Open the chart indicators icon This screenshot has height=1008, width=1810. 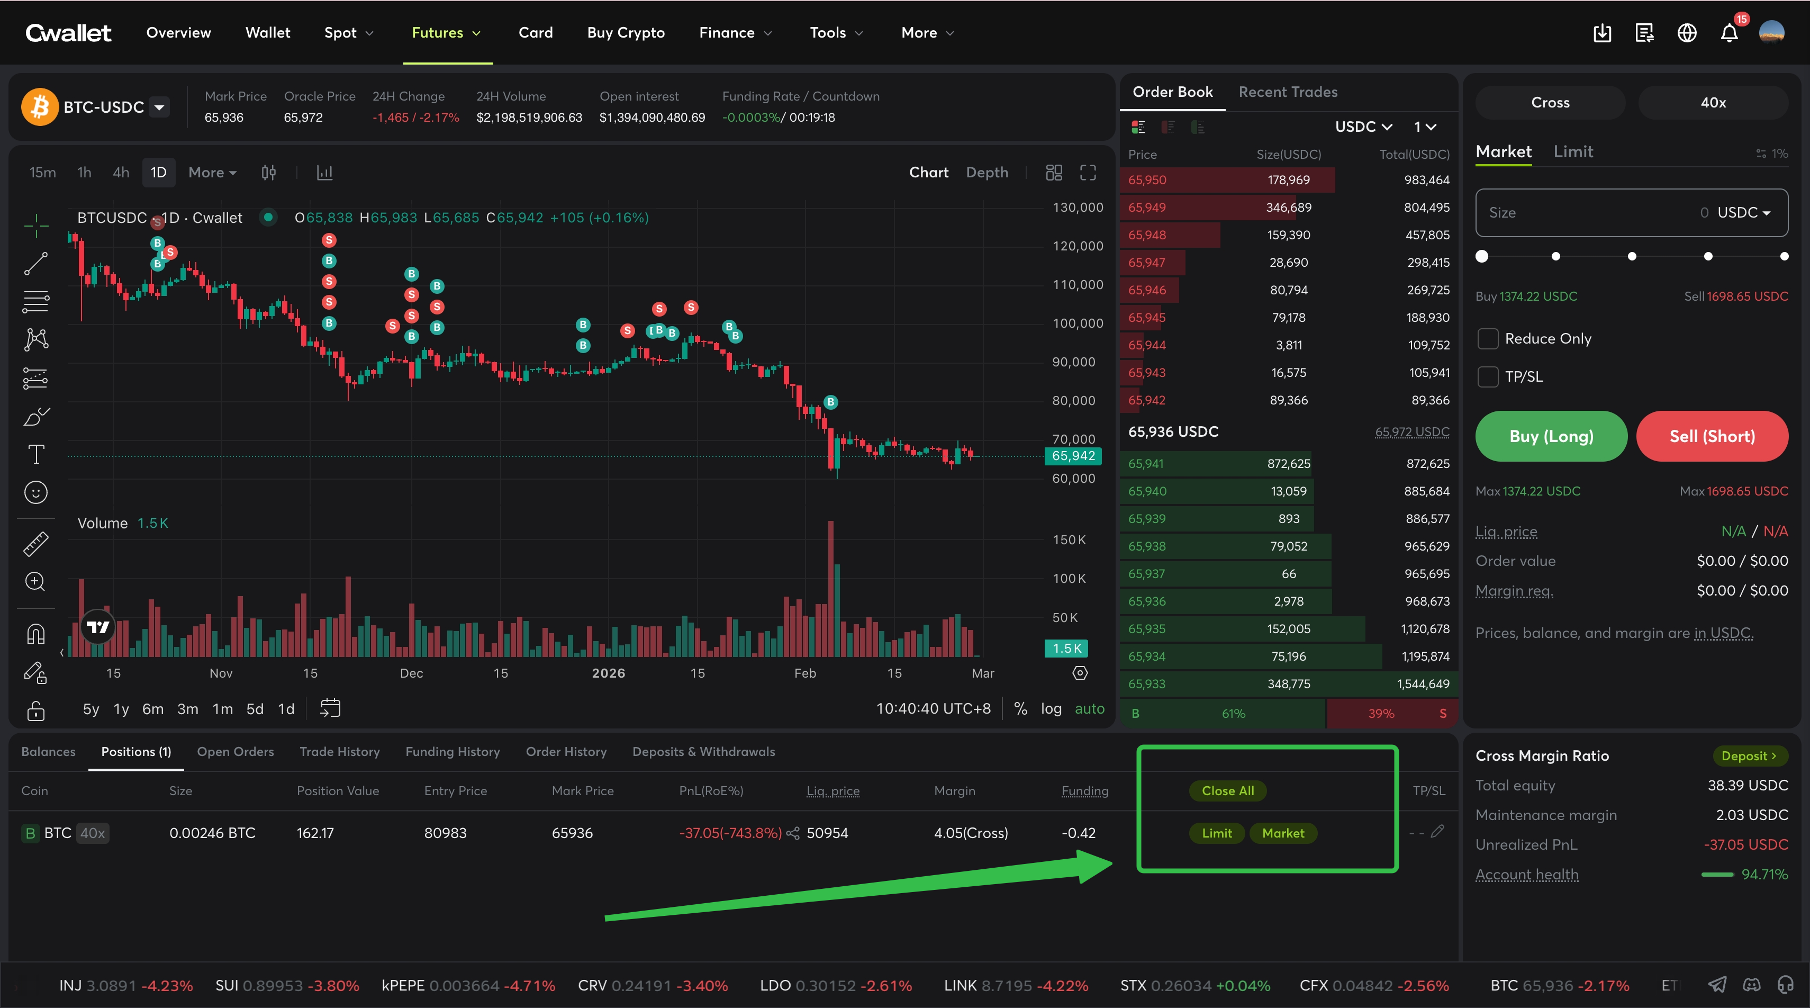coord(324,172)
